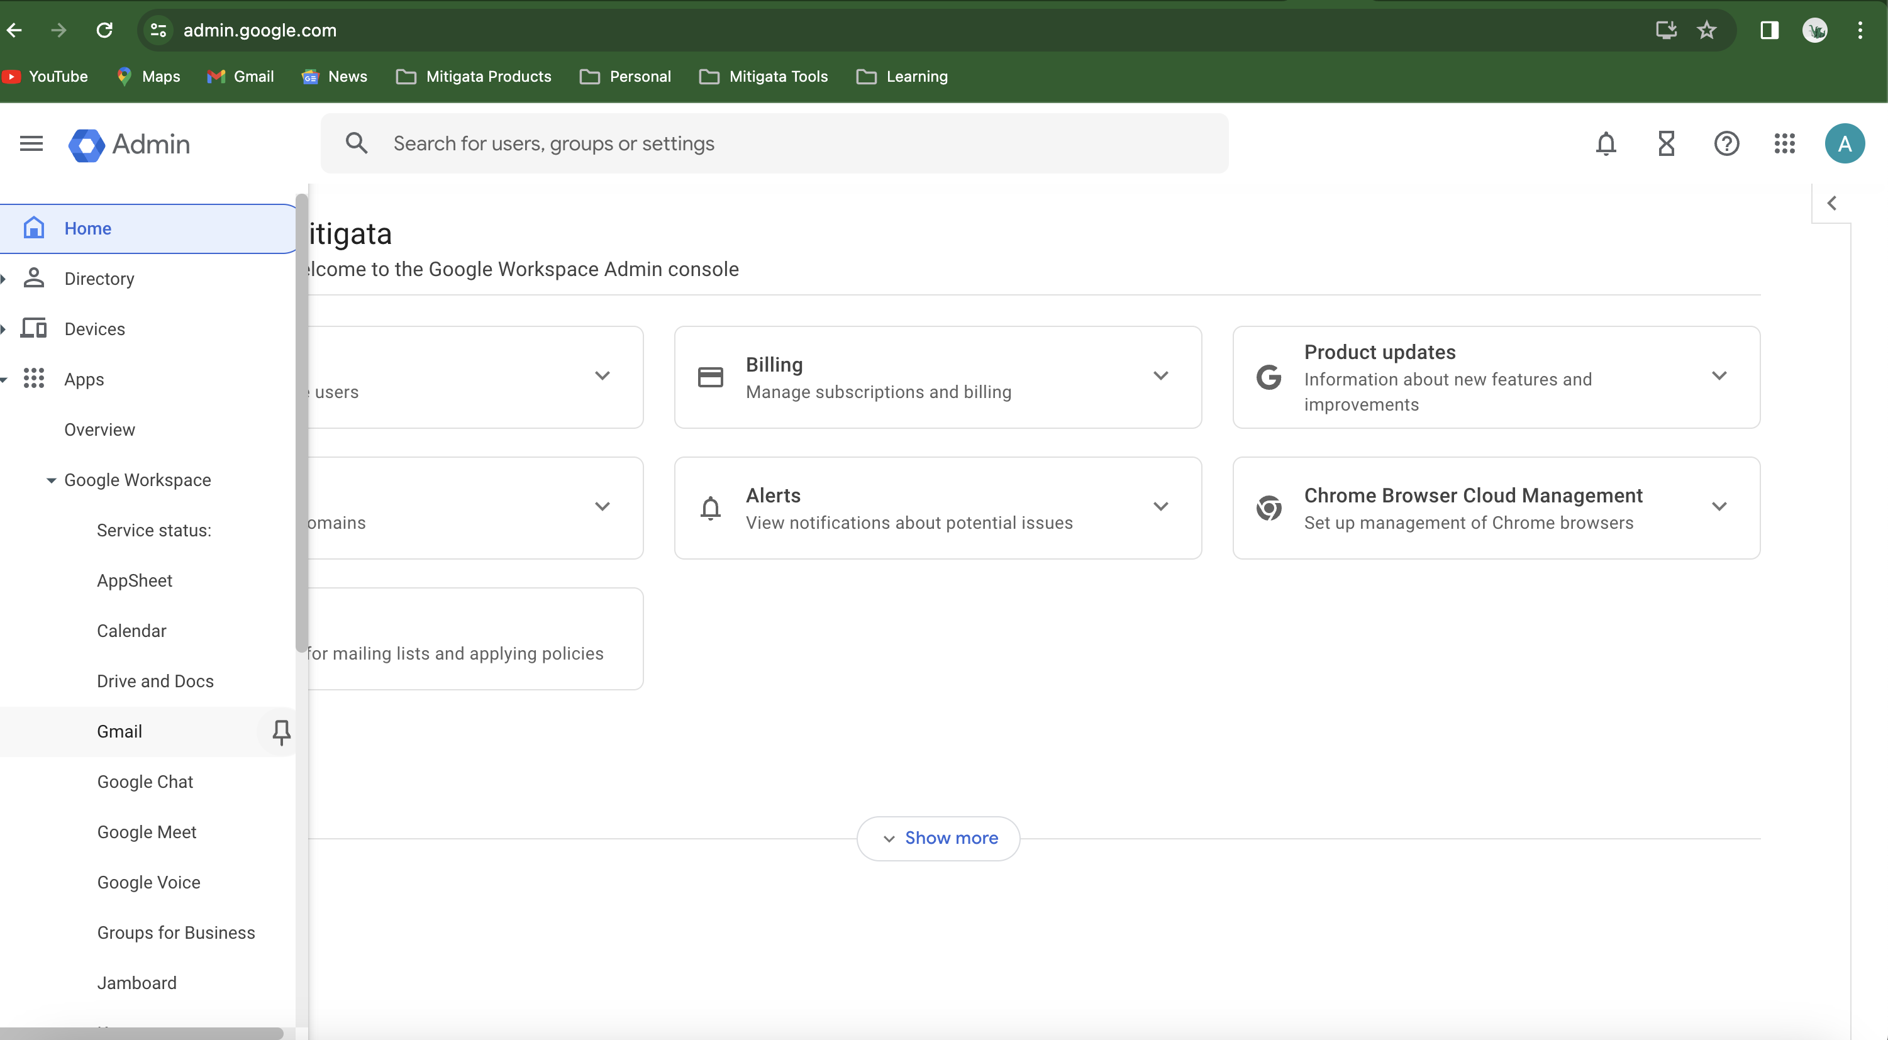Expand the Alerts card dropdown

[1159, 506]
